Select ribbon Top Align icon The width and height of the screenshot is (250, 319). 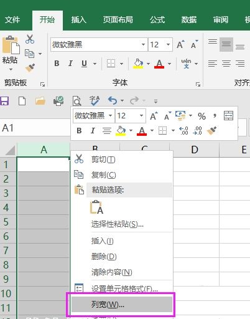[213, 41]
